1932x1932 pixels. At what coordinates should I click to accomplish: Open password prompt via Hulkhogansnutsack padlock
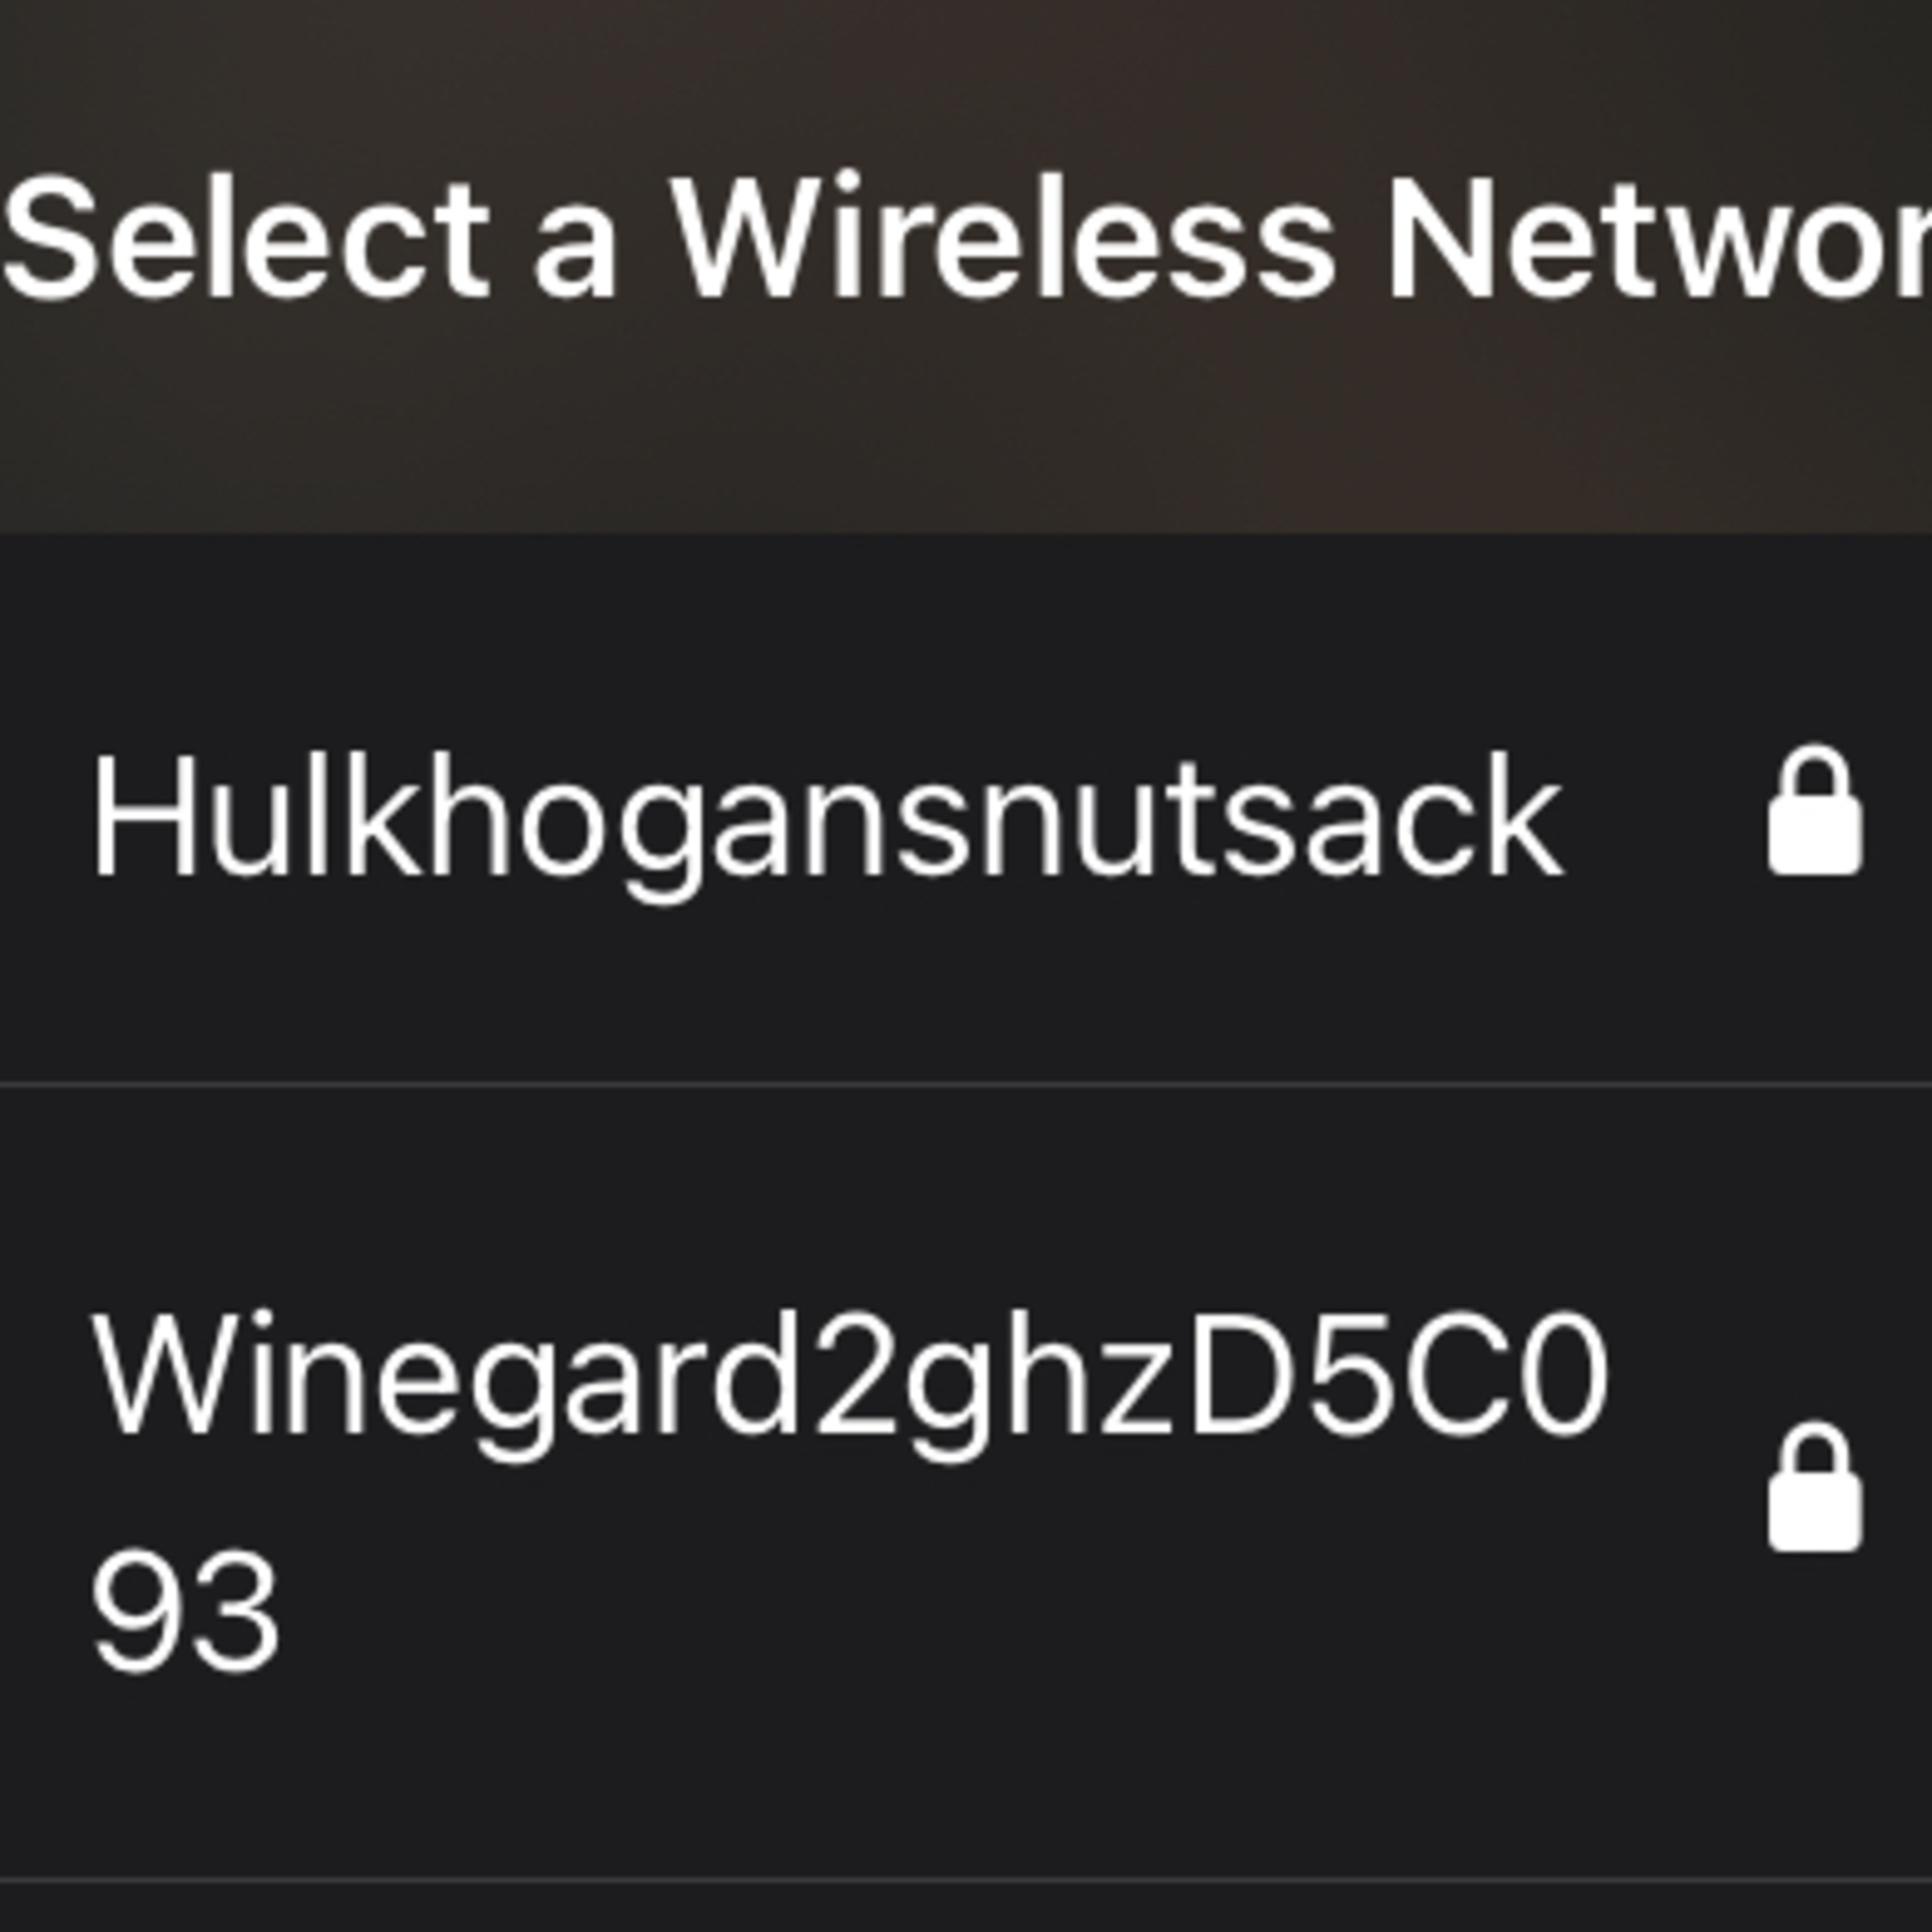click(1814, 811)
